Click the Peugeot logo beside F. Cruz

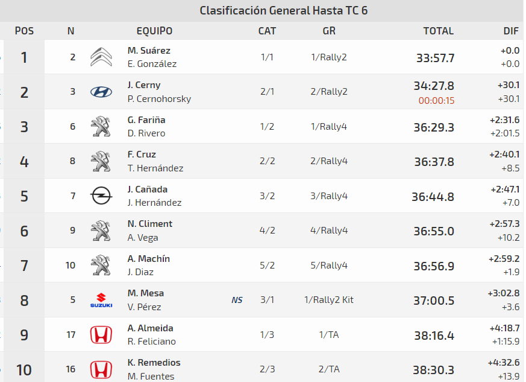(x=101, y=161)
